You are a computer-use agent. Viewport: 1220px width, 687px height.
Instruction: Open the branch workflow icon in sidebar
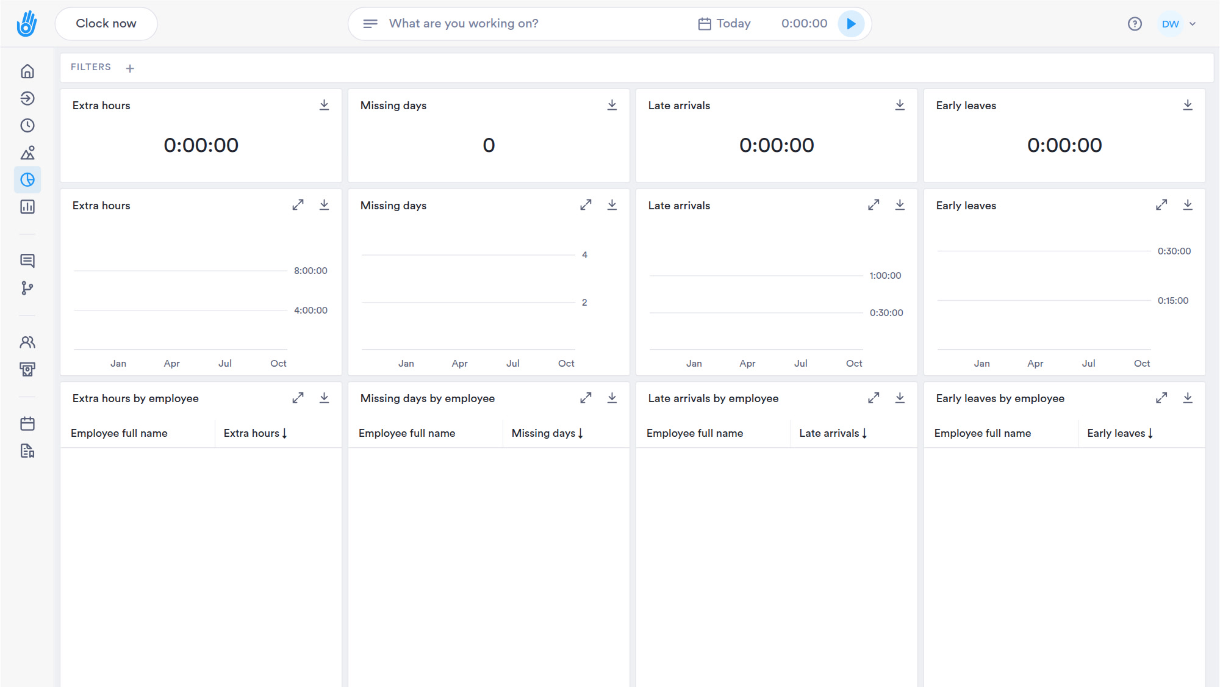pyautogui.click(x=27, y=288)
